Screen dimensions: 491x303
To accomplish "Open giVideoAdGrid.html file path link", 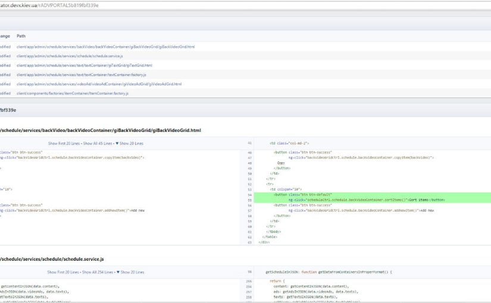I will [x=99, y=84].
